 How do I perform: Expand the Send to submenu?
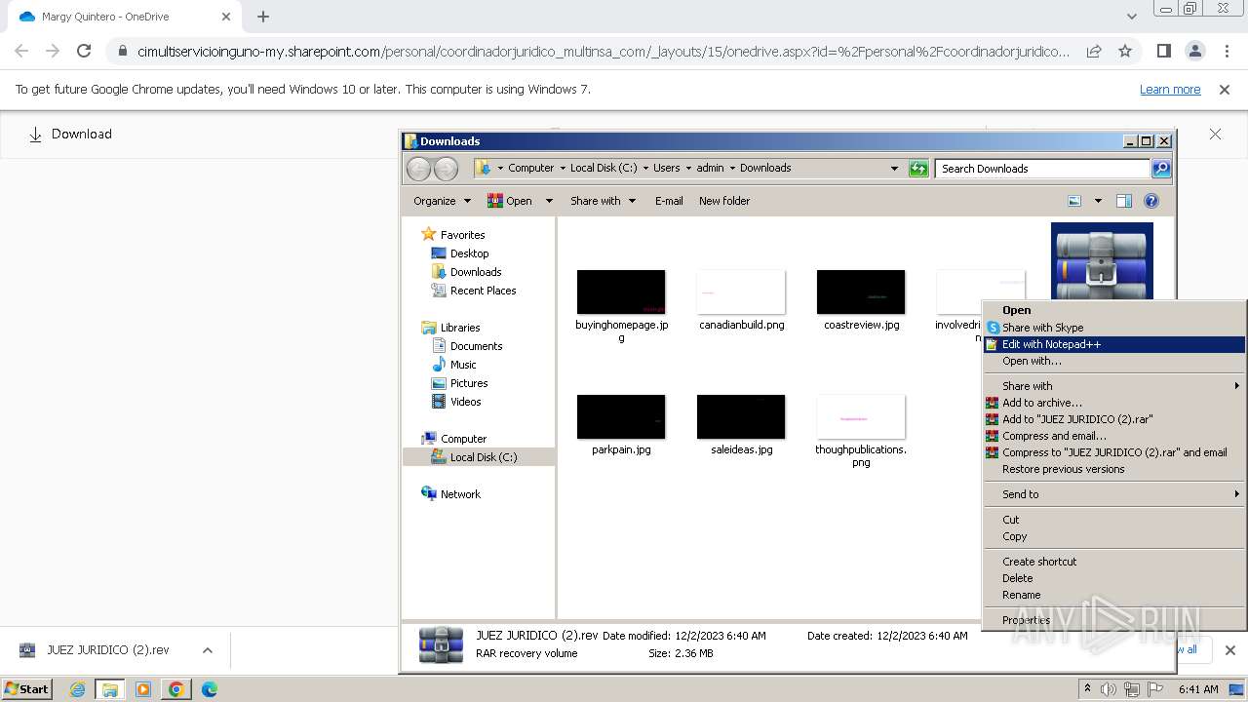1114,494
